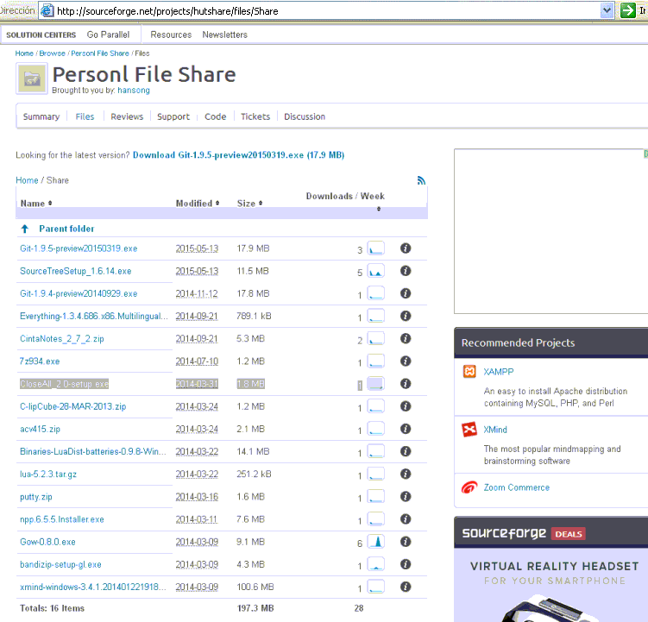Click the XAMPP project icon
Viewport: 648px width, 622px height.
click(469, 371)
